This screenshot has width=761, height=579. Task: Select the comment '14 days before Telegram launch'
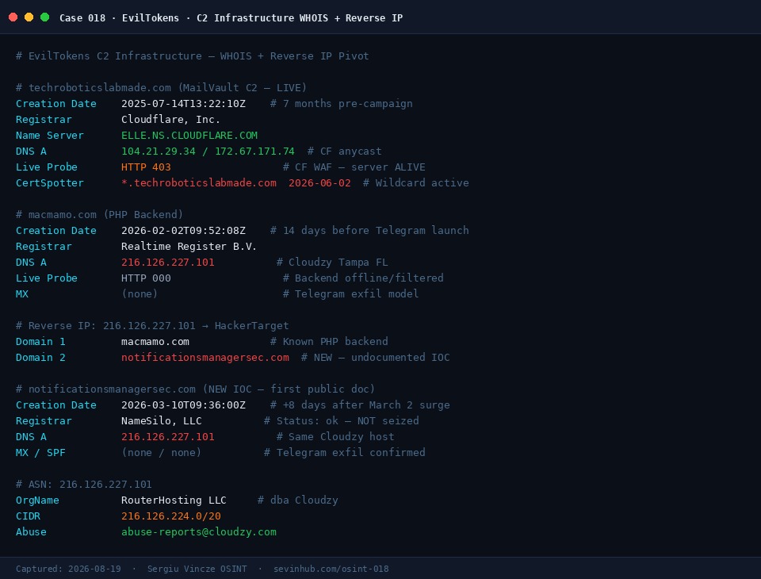(x=376, y=230)
